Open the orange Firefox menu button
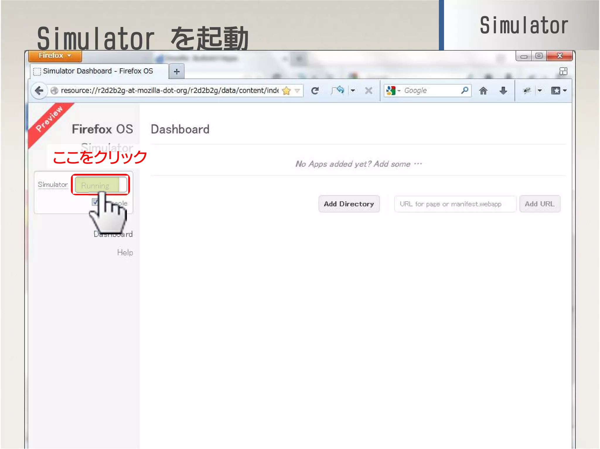 pyautogui.click(x=55, y=56)
